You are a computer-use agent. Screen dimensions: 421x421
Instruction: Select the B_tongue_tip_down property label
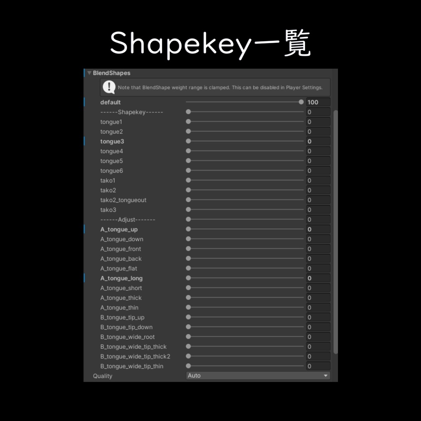126,327
